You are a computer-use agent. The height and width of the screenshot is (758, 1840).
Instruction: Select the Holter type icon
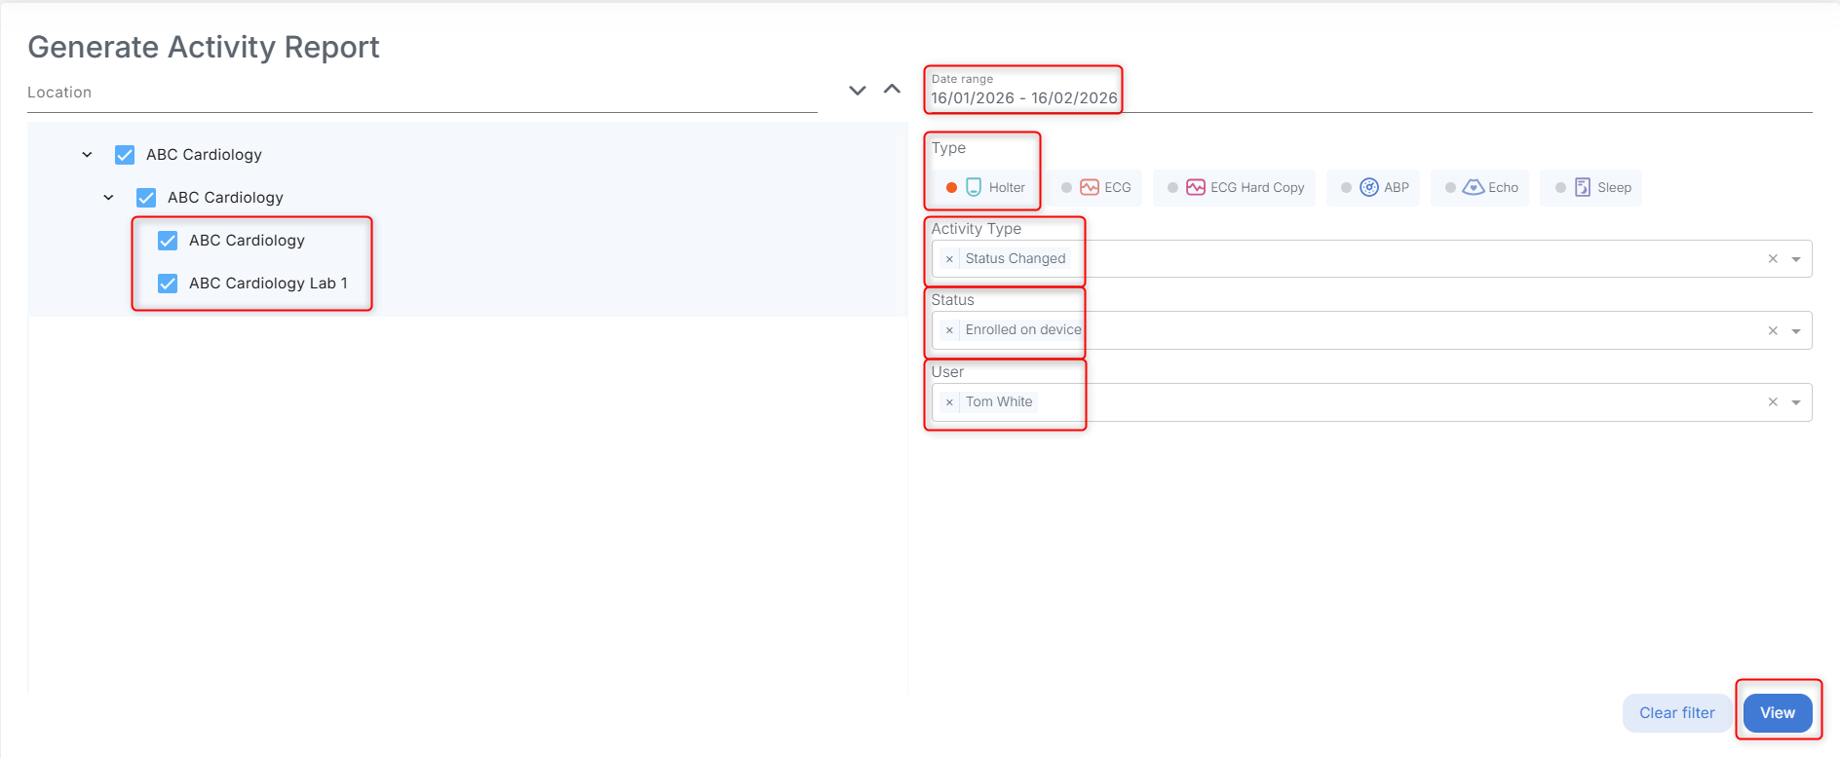[974, 187]
